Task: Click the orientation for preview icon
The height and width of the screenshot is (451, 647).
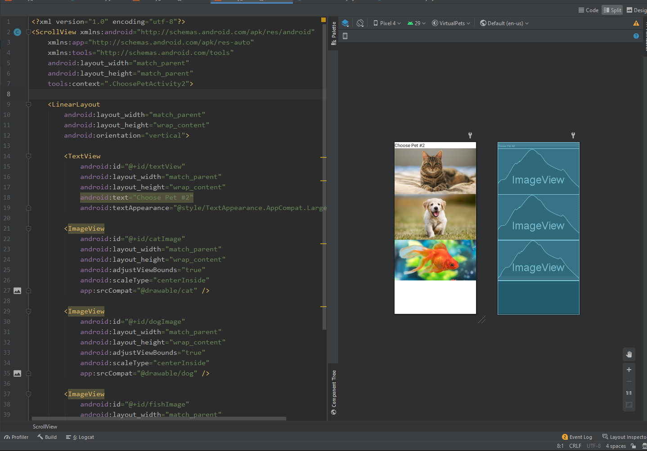Action: coord(360,23)
